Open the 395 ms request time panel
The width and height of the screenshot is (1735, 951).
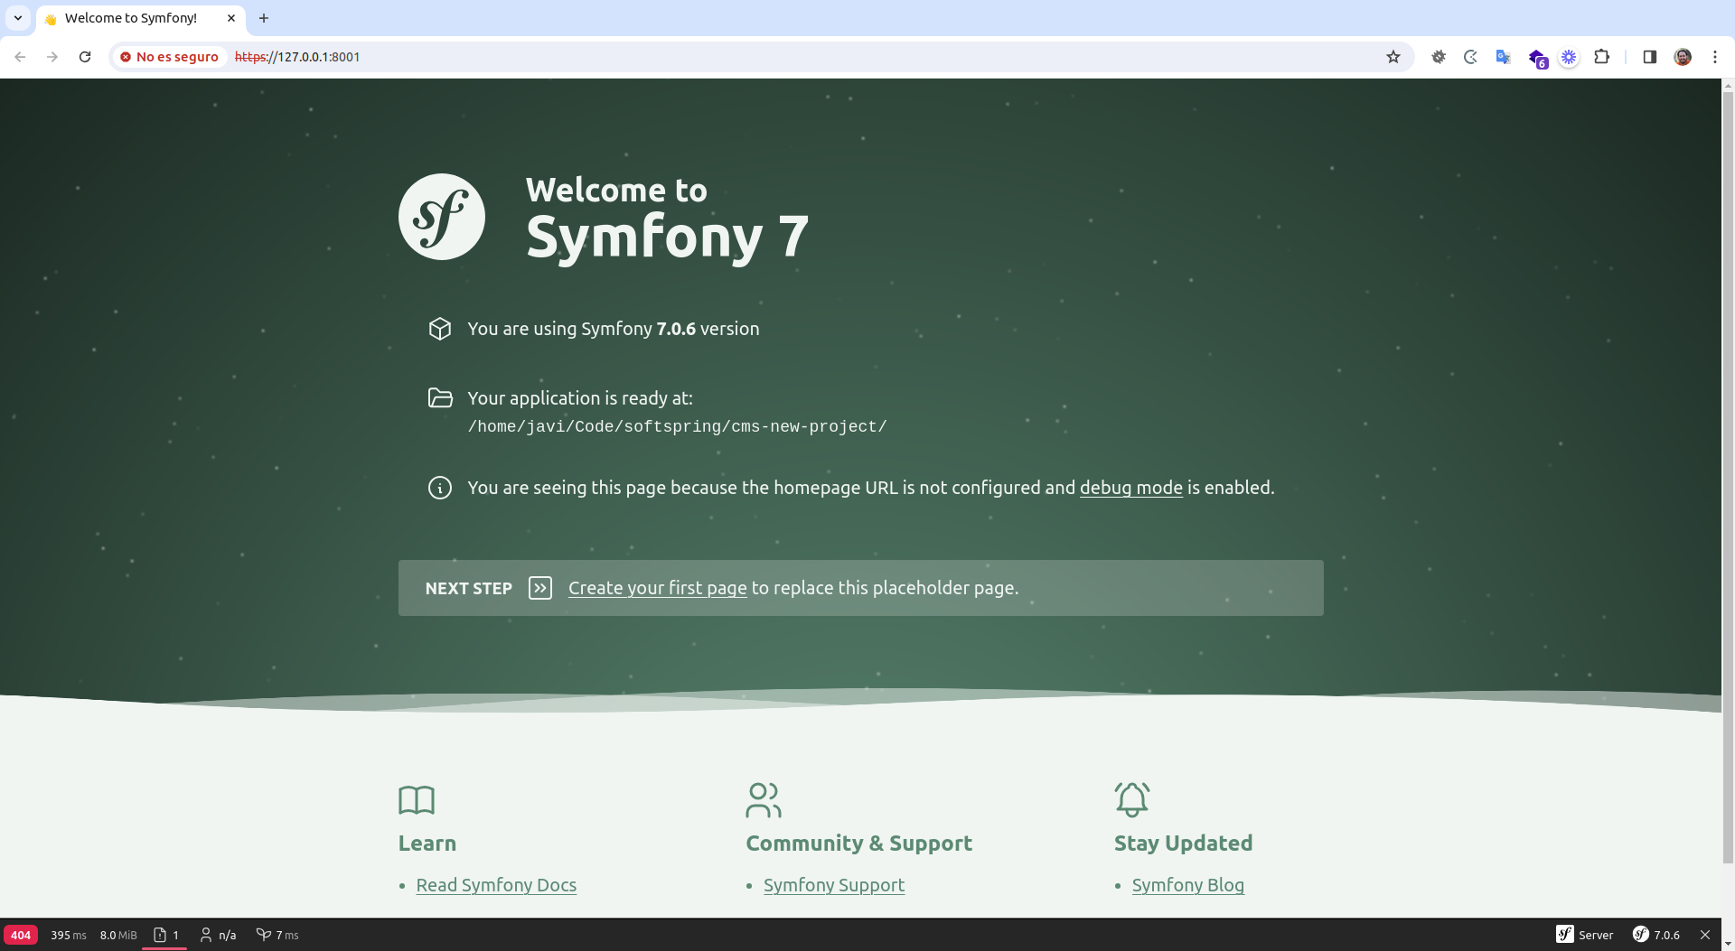click(x=69, y=935)
